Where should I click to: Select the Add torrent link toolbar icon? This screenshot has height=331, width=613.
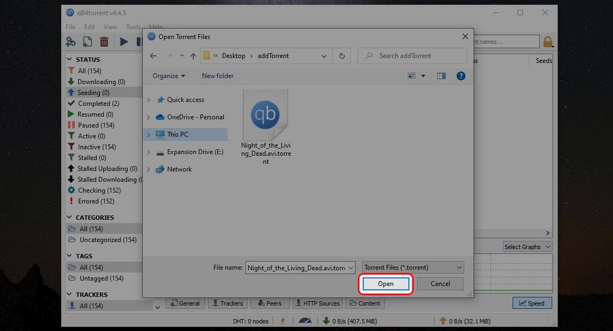pyautogui.click(x=70, y=41)
